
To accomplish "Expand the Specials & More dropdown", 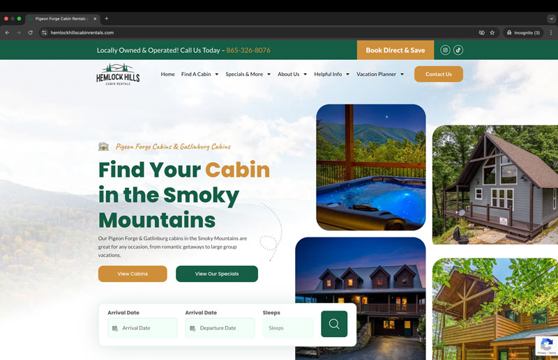I will tap(248, 75).
